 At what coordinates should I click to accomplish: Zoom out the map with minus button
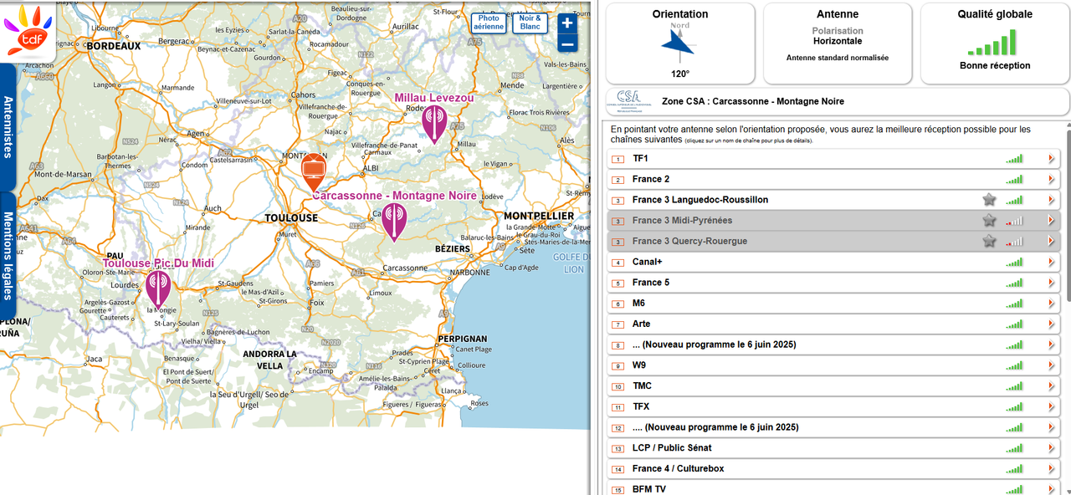click(x=567, y=43)
